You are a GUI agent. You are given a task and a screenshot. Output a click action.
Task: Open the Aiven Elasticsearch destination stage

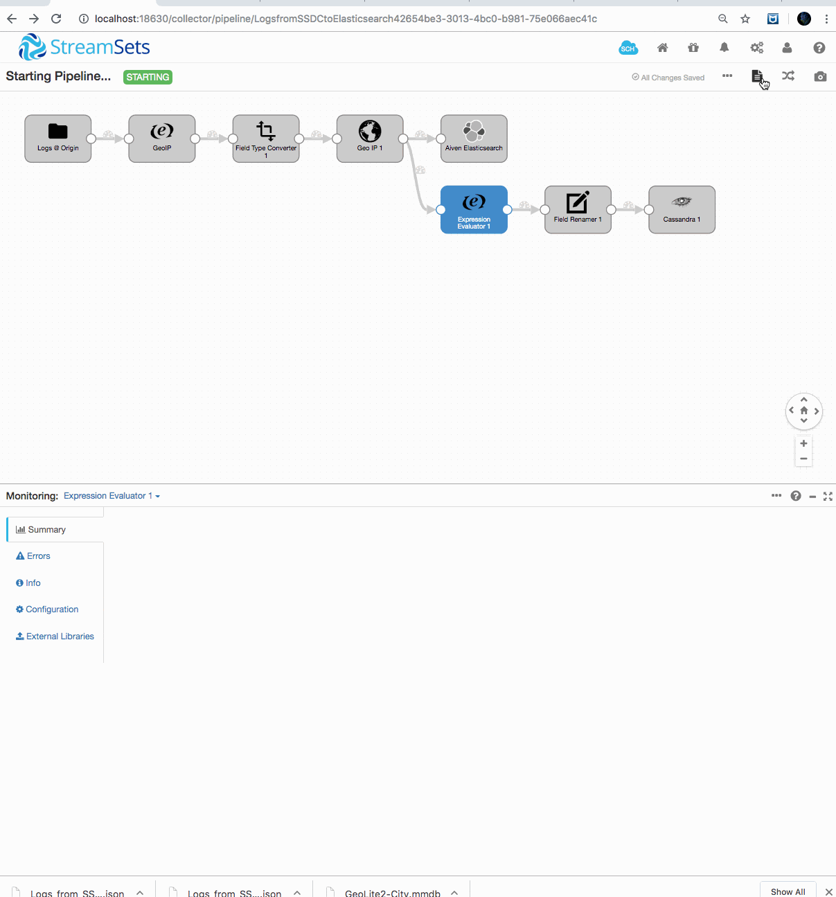[473, 138]
